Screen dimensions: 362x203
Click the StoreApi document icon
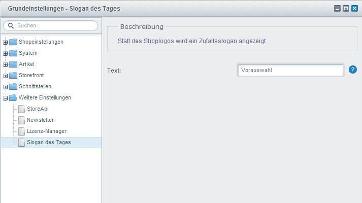[21, 109]
